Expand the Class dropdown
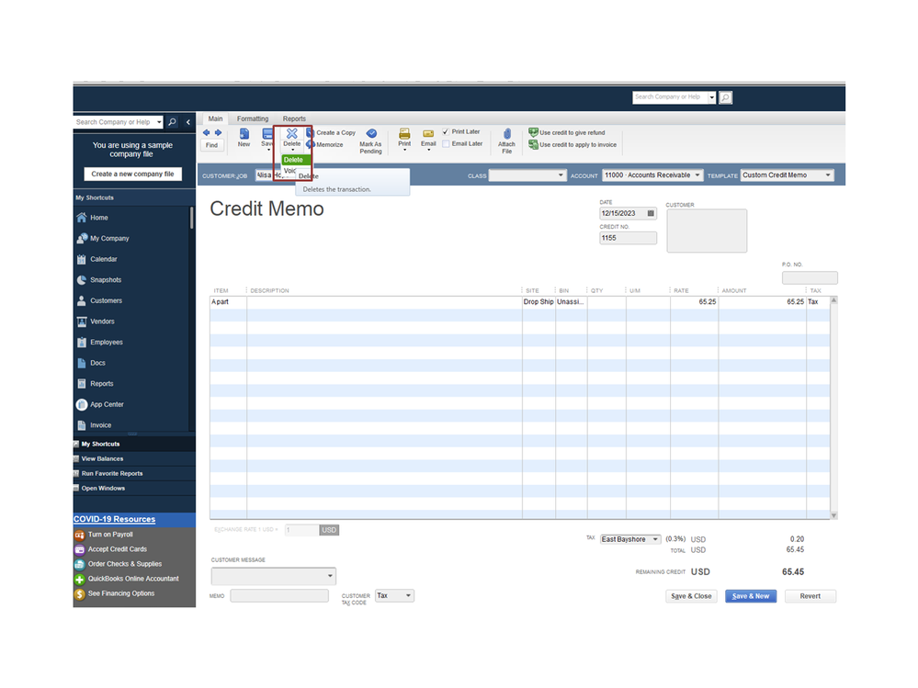 click(x=561, y=175)
